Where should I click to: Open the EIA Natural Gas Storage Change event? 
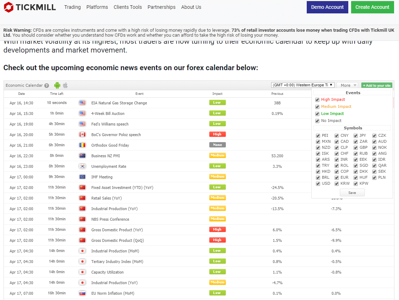pyautogui.click(x=119, y=103)
